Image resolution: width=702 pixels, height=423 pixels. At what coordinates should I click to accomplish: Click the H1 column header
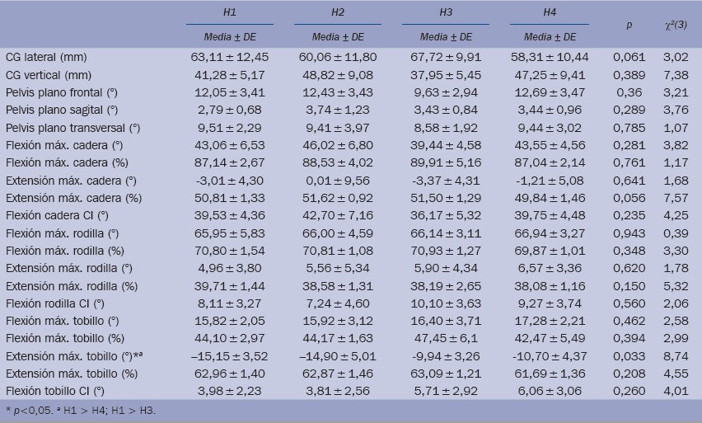click(230, 14)
